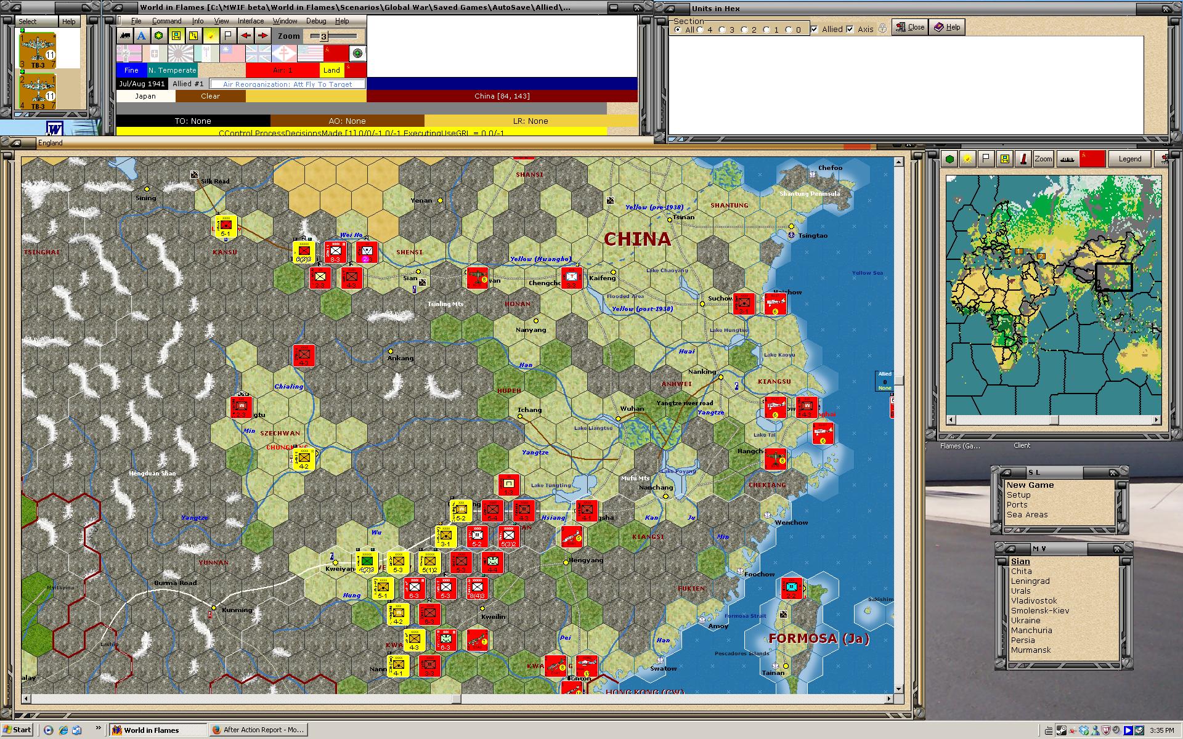Click the Windows Start button
Image resolution: width=1183 pixels, height=739 pixels.
point(17,730)
